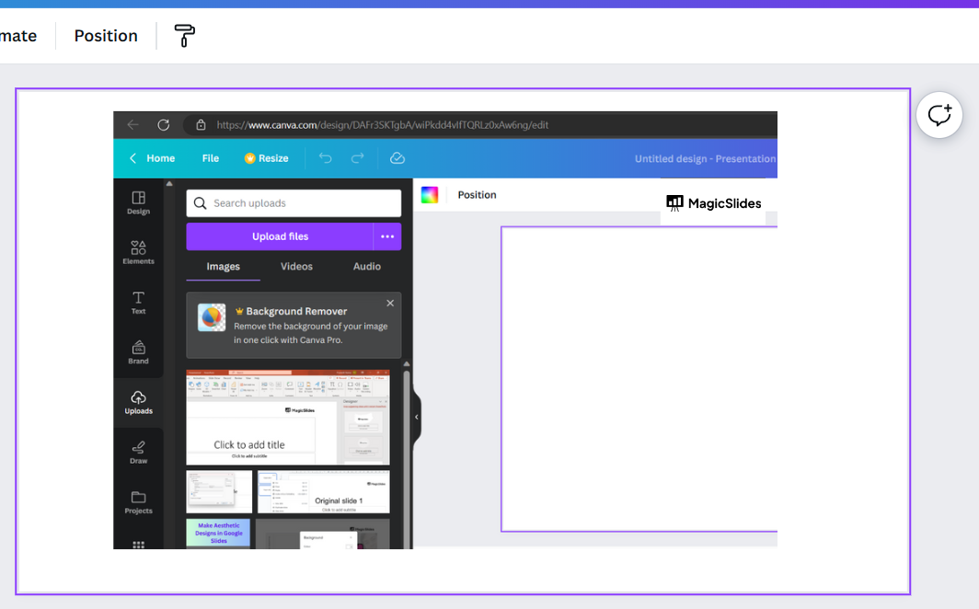Open the Brand sidebar tab
The image size is (979, 609).
(139, 352)
